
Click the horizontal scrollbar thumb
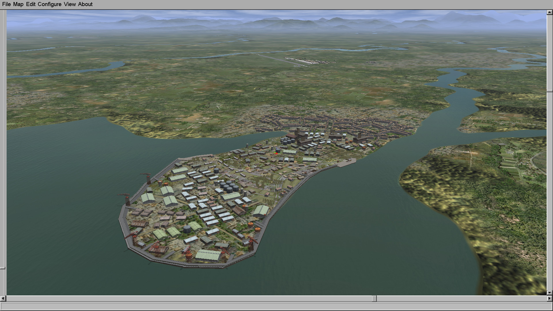[374, 299]
